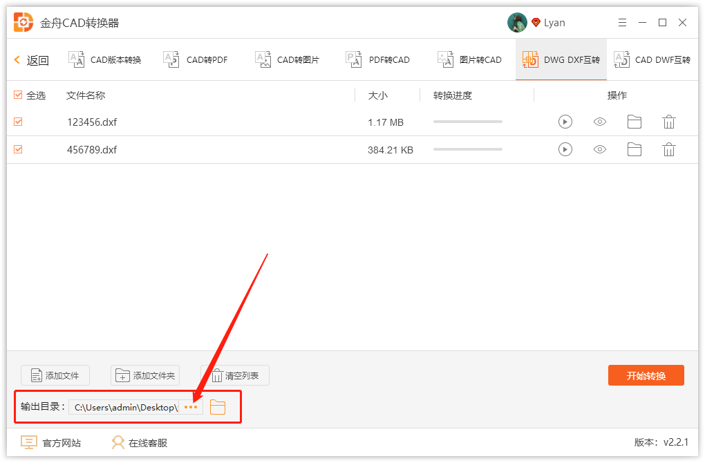This screenshot has height=463, width=705.
Task: Open the hamburger menu near the window controls
Action: [621, 22]
